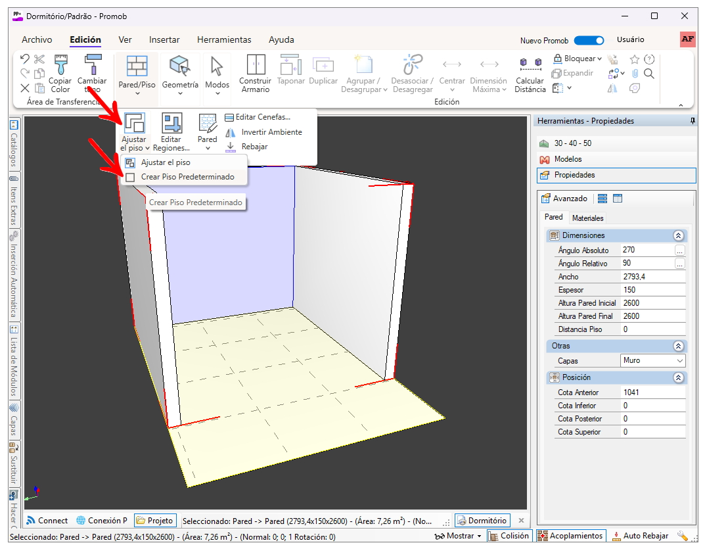Image resolution: width=703 pixels, height=547 pixels.
Task: Click the search magnifier icon in ribbon
Action: click(x=649, y=74)
